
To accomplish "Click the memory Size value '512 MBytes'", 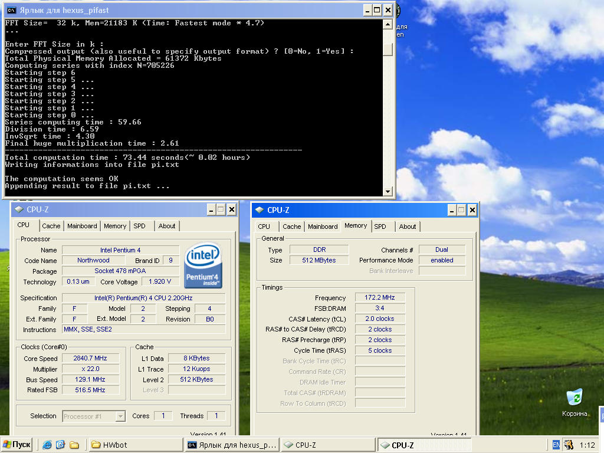I will click(319, 260).
